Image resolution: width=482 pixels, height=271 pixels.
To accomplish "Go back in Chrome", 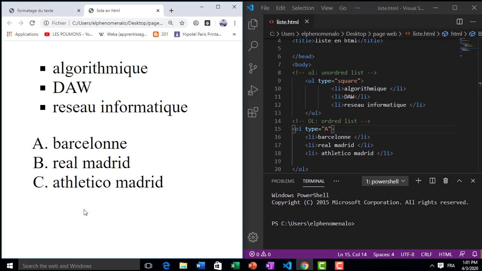I will click(x=9, y=23).
